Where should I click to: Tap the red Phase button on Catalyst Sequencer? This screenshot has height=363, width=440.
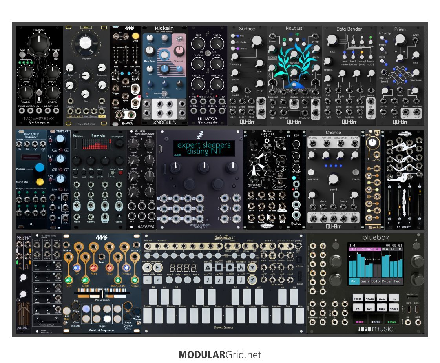point(93,268)
